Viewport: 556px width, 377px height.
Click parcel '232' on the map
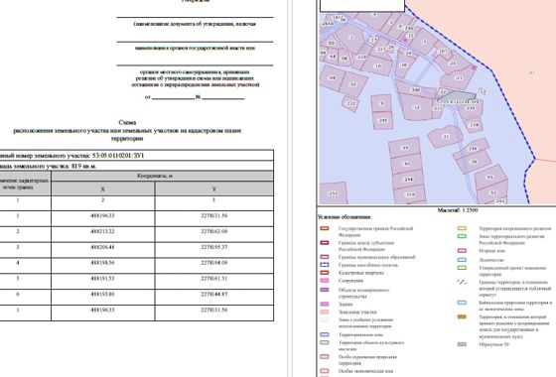351,104
